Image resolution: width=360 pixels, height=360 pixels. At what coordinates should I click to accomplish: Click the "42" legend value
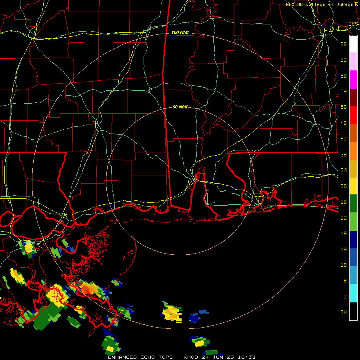[x=344, y=138]
